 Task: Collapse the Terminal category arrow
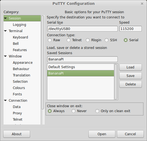click(x=5, y=31)
